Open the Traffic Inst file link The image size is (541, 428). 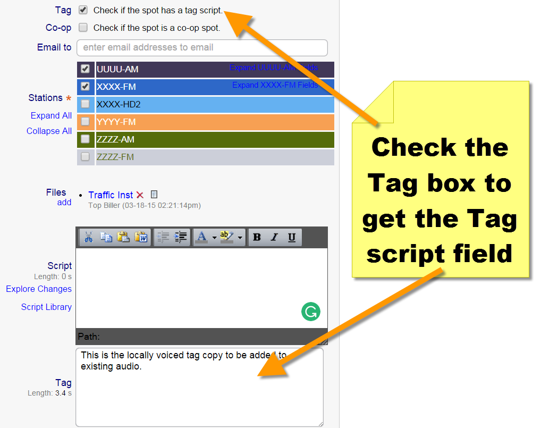tap(111, 195)
